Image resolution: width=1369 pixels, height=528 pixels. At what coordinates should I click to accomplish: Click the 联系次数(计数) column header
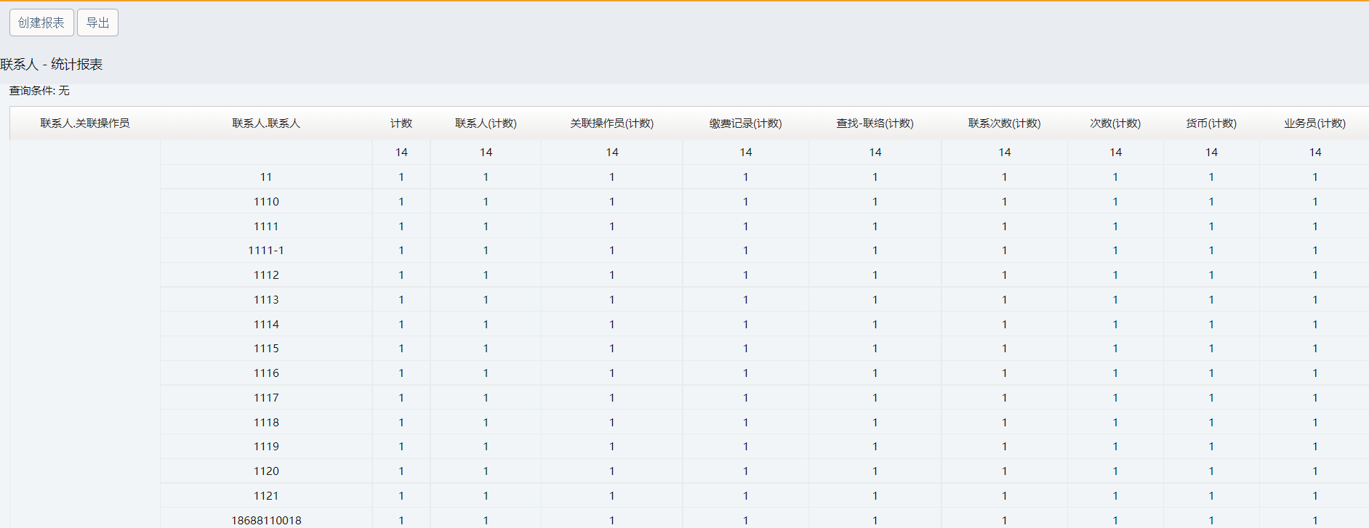[x=1005, y=123]
